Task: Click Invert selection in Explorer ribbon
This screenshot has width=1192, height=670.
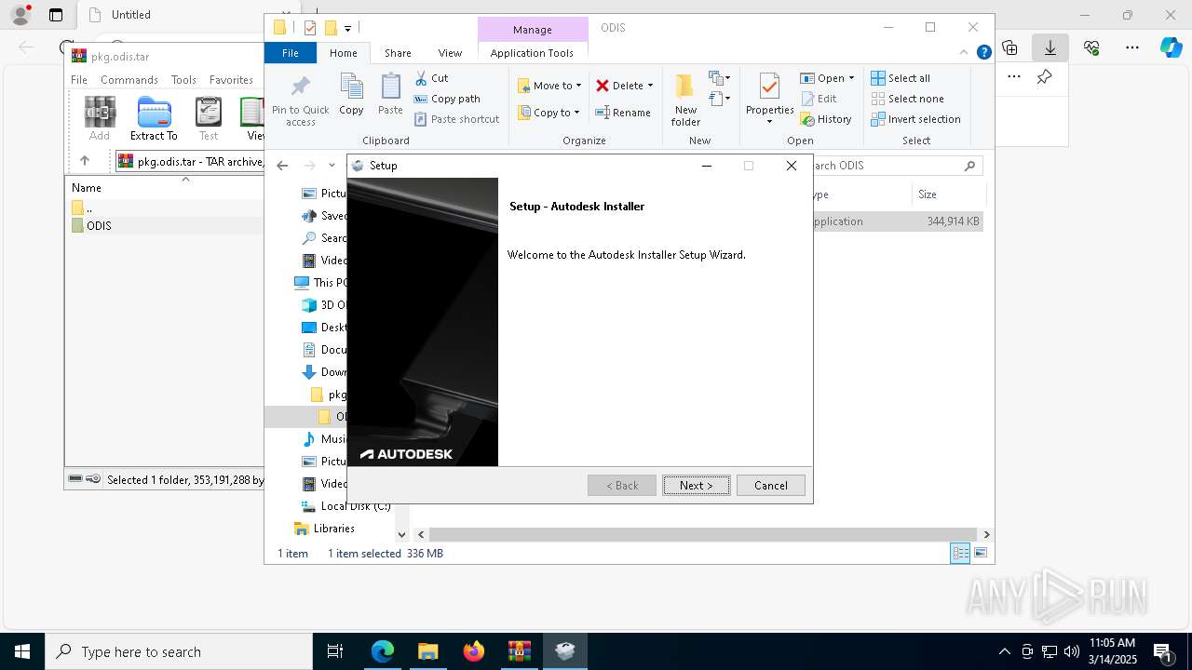Action: pyautogui.click(x=915, y=119)
